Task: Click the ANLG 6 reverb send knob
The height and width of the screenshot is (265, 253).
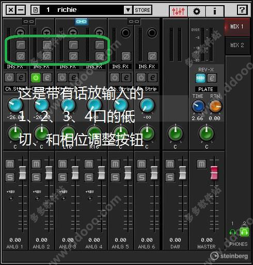Action: coord(147,105)
